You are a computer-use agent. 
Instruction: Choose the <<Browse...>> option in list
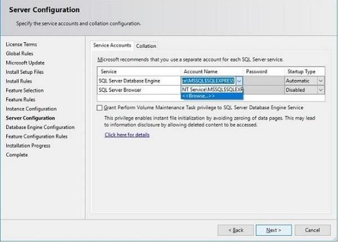click(198, 96)
